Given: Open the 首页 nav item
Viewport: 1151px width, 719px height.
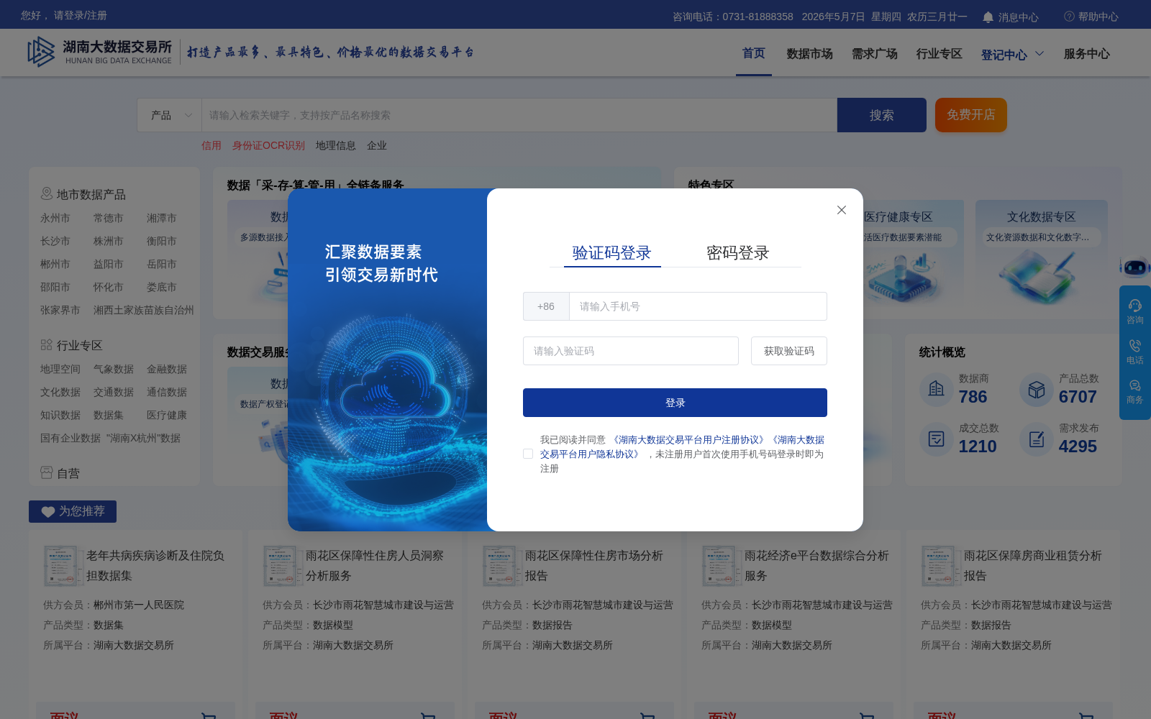Looking at the screenshot, I should point(754,53).
